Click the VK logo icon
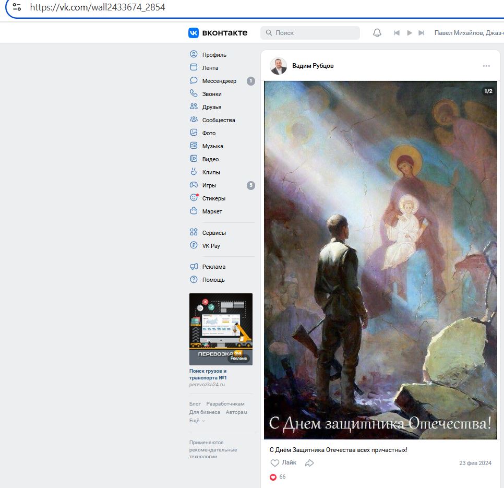 tap(193, 33)
